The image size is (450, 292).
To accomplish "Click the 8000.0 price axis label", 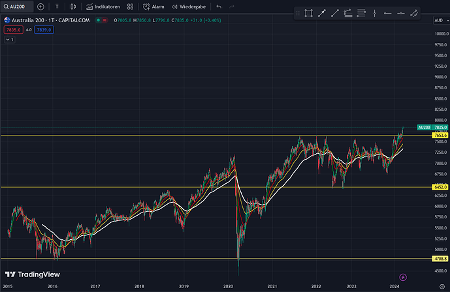I will pyautogui.click(x=442, y=120).
